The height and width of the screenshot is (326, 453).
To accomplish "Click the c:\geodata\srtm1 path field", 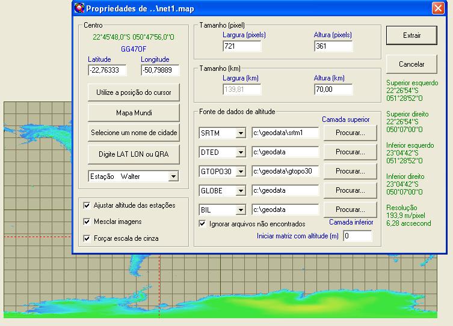I will [x=285, y=133].
